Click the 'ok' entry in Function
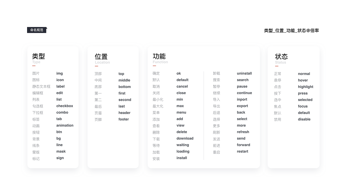 (x=179, y=73)
